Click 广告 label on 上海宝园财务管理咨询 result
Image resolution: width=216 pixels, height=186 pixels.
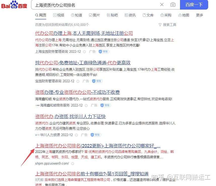(x=92, y=52)
